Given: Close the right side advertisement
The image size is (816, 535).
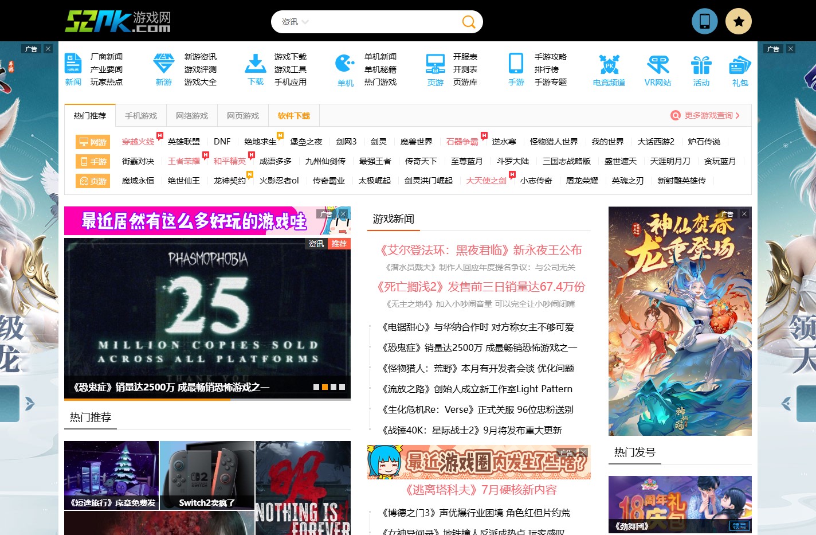Looking at the screenshot, I should pos(791,49).
